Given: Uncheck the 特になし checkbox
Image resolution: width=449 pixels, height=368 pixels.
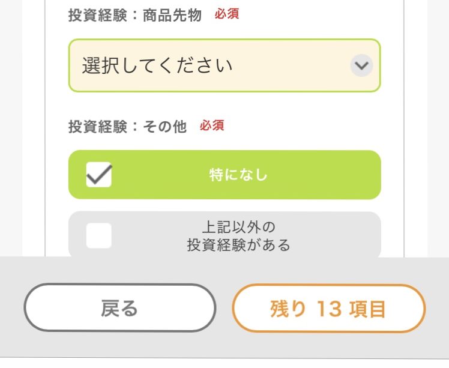Looking at the screenshot, I should point(98,175).
